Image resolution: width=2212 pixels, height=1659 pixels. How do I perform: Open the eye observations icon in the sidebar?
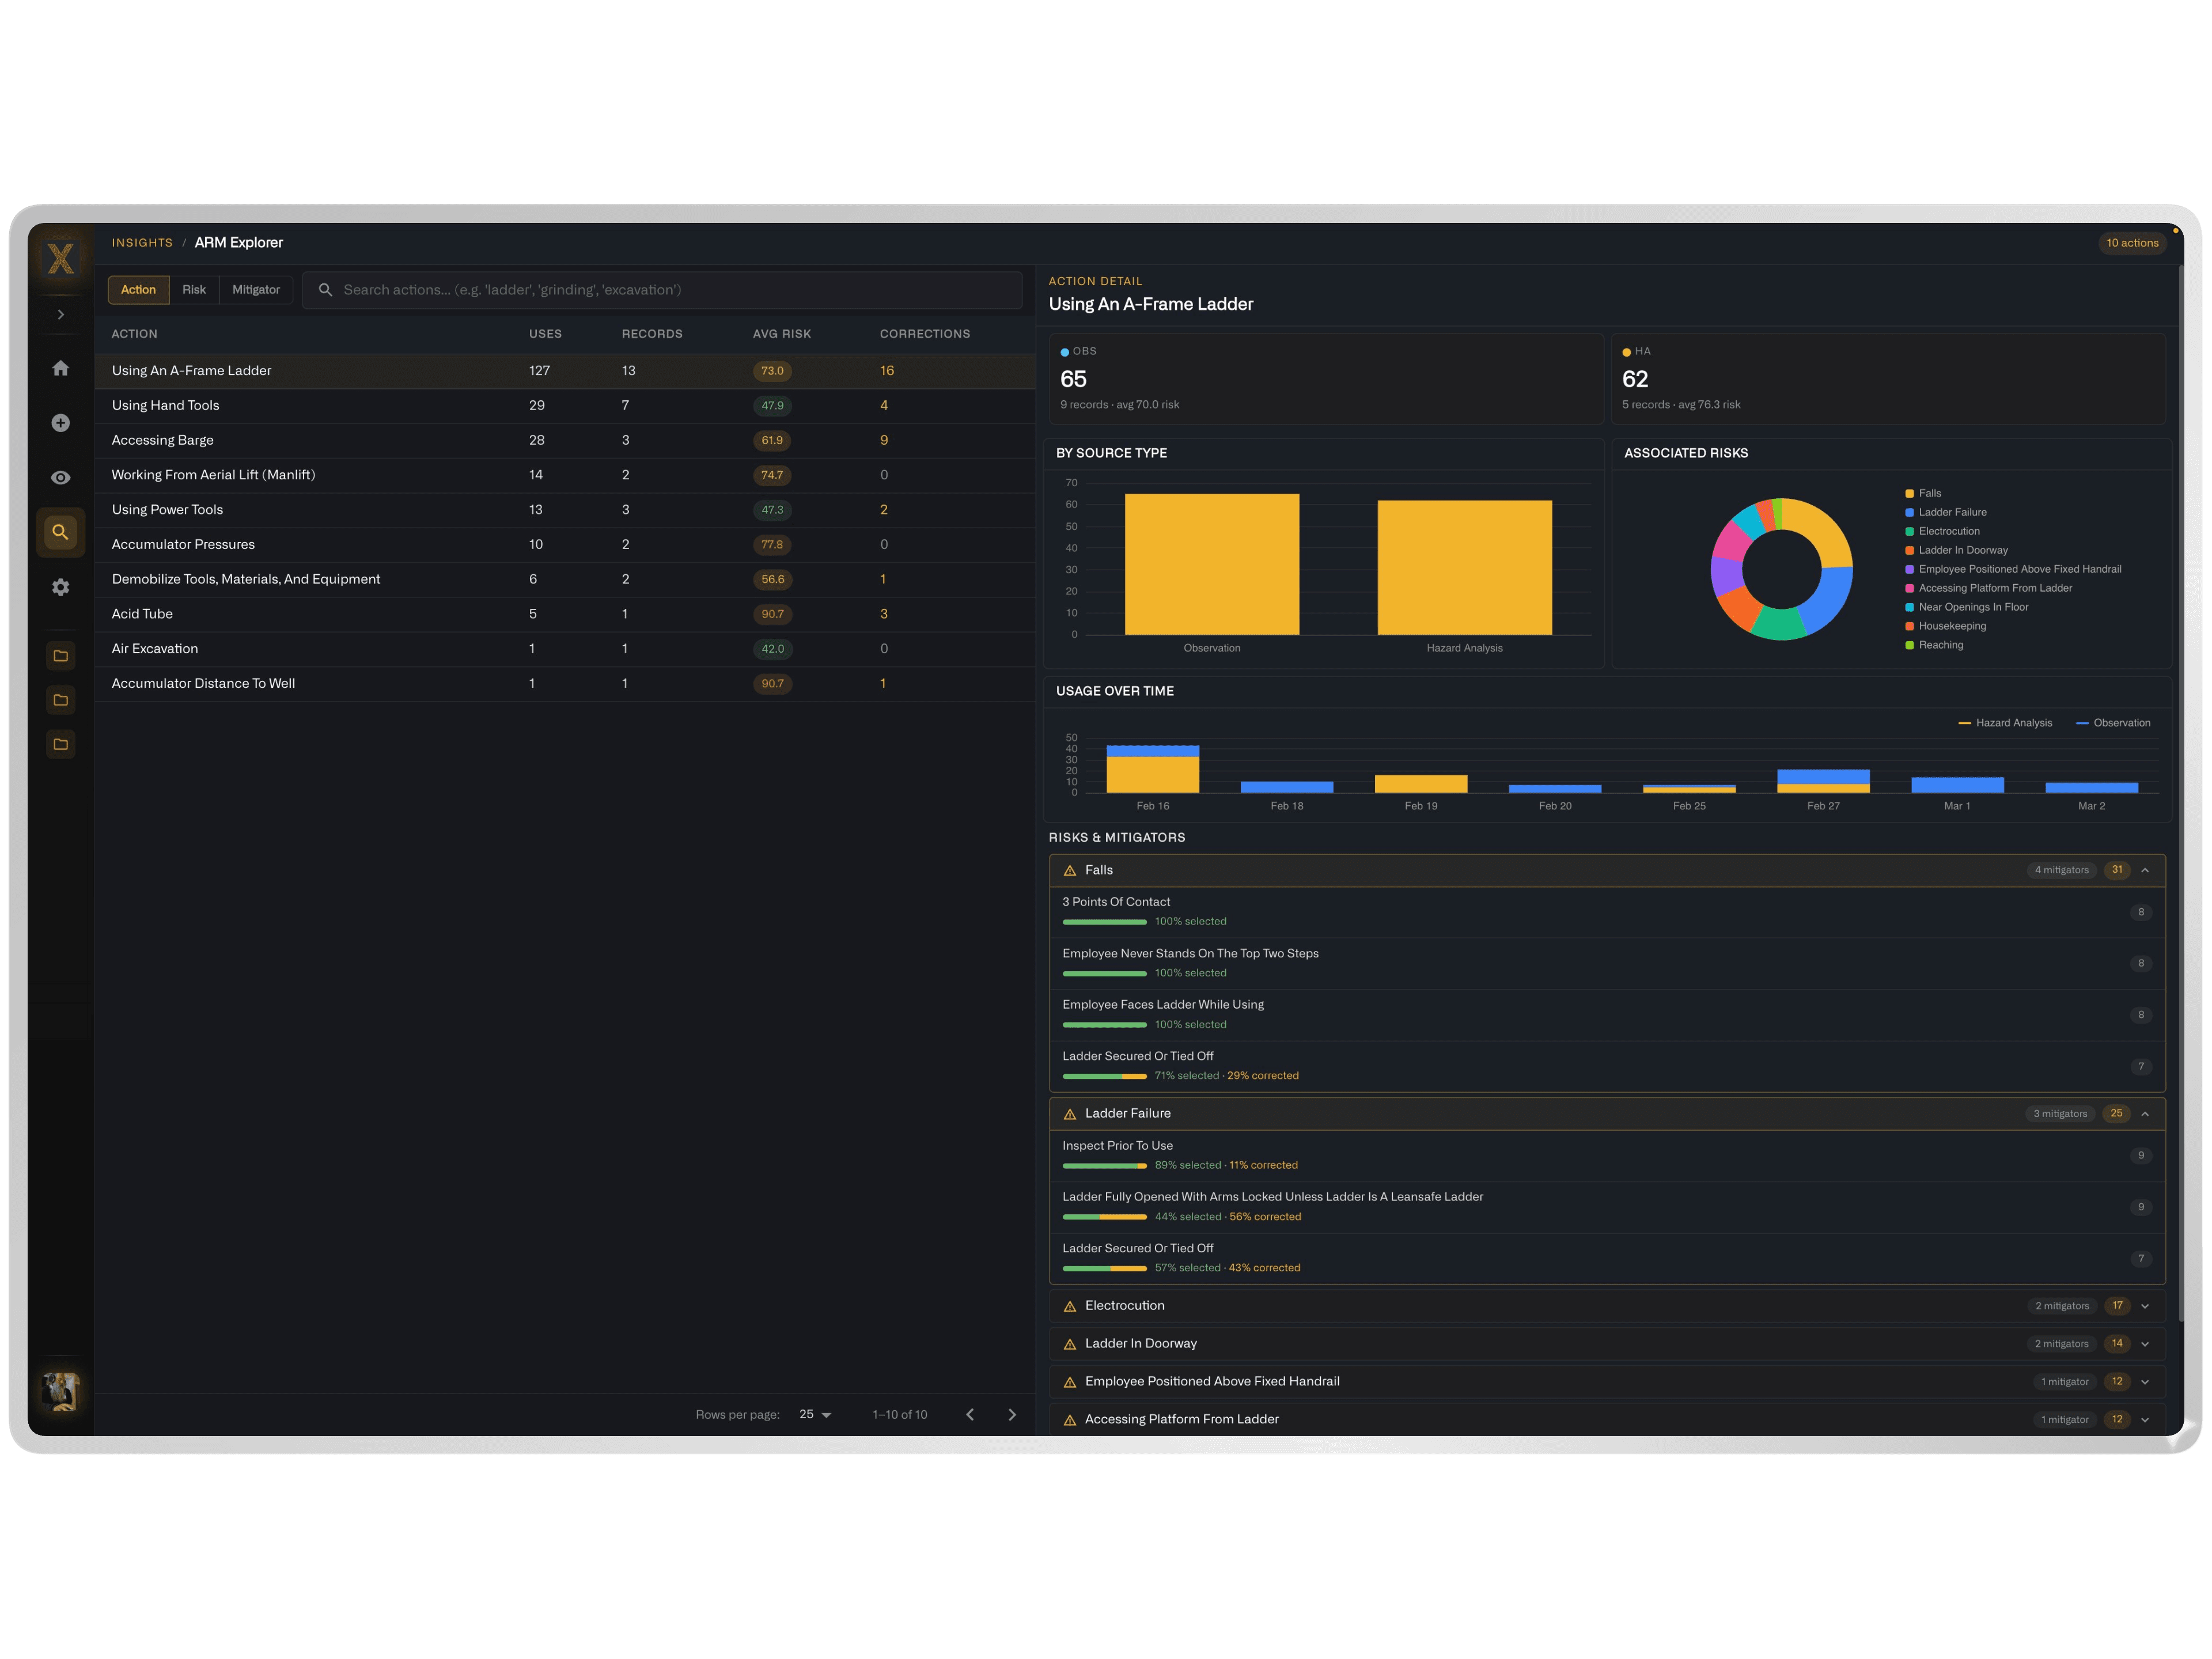point(61,477)
